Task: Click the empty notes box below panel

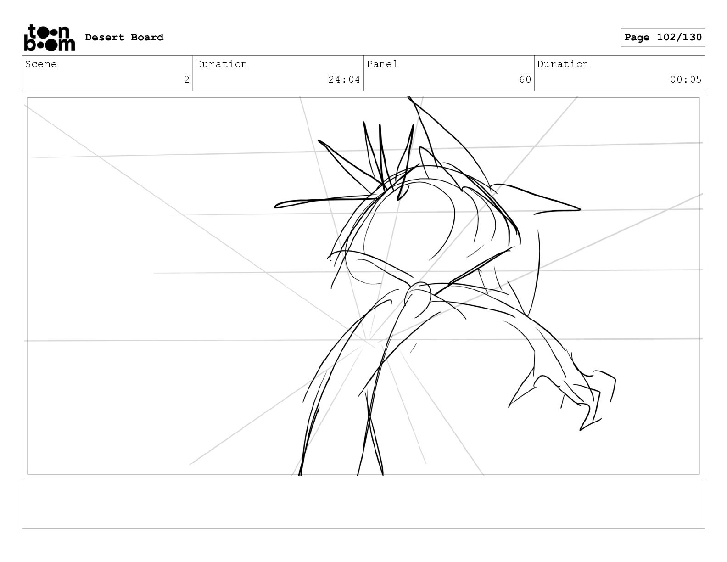Action: (363, 505)
